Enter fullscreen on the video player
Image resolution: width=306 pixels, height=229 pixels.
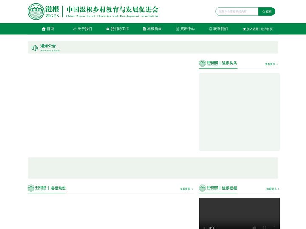(264, 227)
